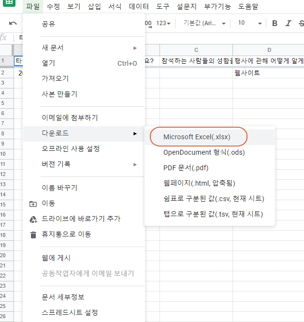Viewport: 304px width, 322px height.
Task: Select 가져오기 menu entry
Action: (x=84, y=78)
